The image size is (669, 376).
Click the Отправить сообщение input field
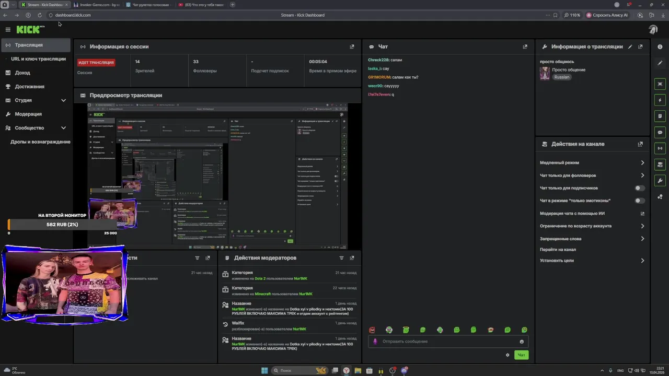(x=448, y=342)
